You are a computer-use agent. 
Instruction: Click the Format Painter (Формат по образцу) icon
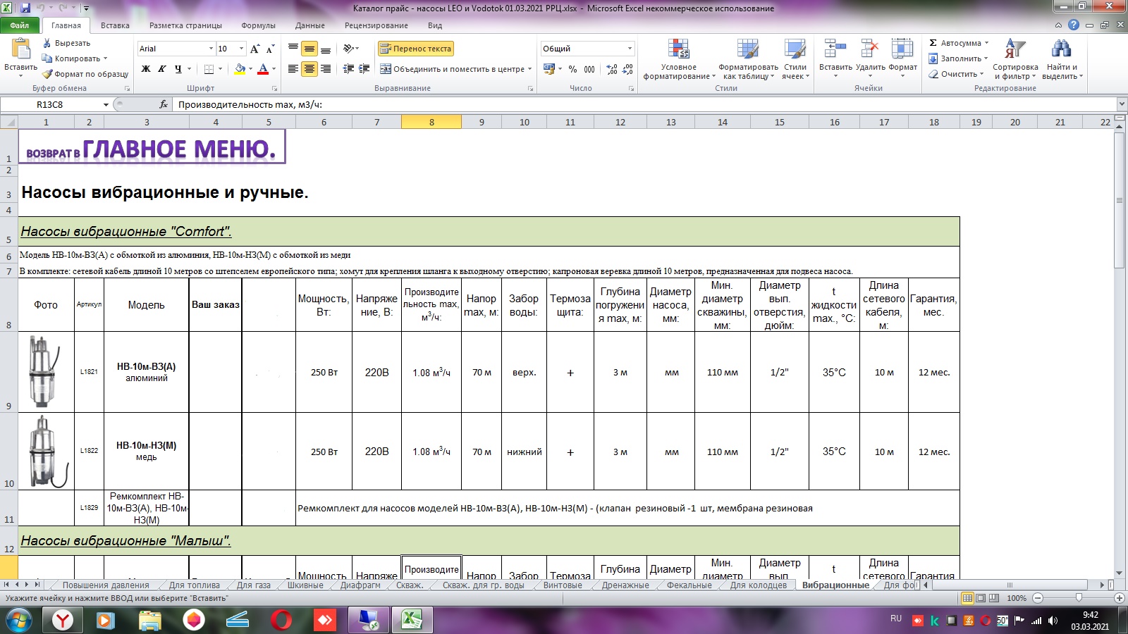coord(47,74)
